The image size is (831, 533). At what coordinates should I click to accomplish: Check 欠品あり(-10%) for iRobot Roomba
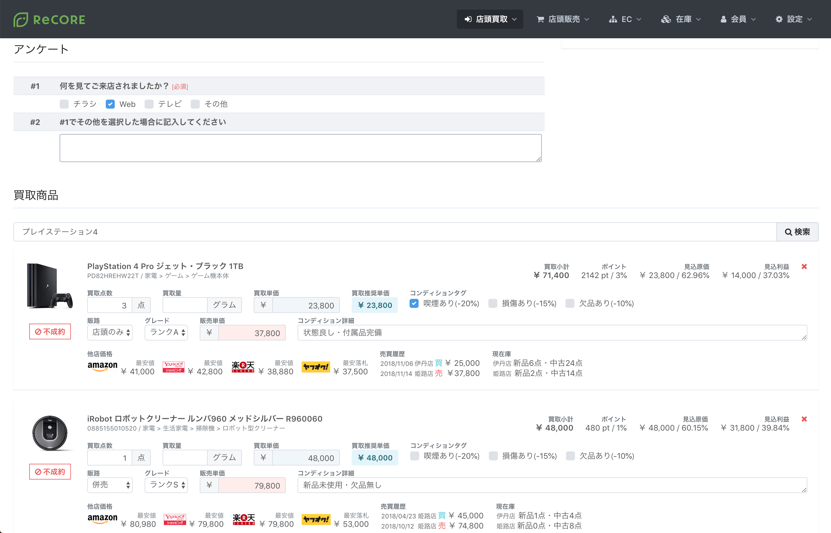[x=570, y=456]
